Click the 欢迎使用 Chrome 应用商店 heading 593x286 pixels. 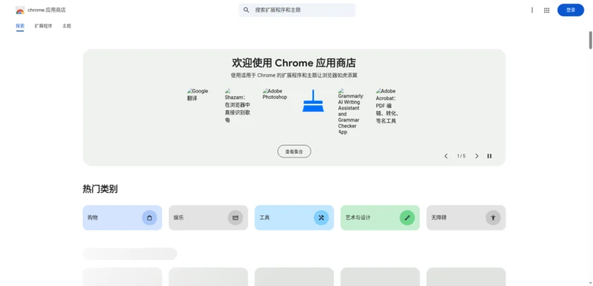pos(294,63)
